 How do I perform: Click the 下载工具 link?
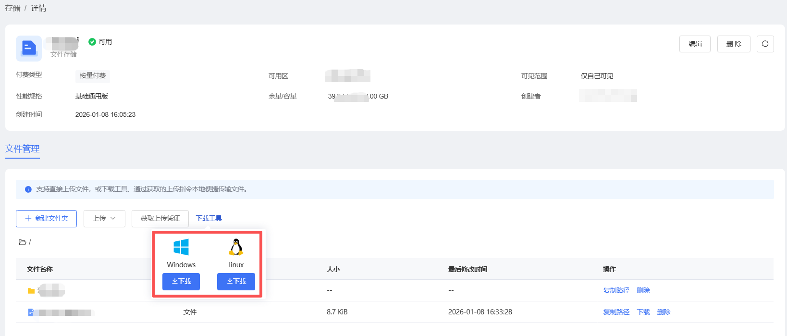[x=209, y=219]
